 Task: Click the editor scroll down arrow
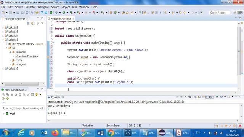tap(239, 89)
